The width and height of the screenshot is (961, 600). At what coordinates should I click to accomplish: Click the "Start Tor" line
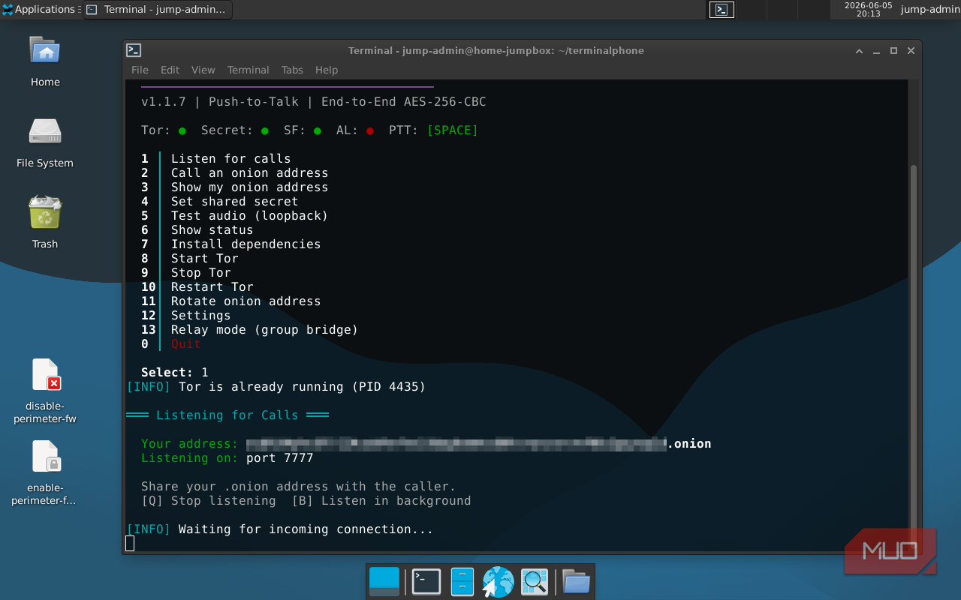[204, 258]
